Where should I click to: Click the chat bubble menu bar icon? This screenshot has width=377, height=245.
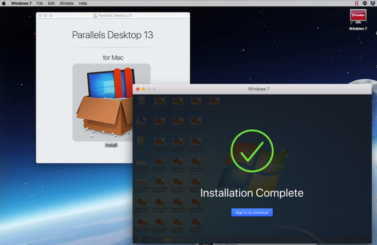(x=365, y=3)
